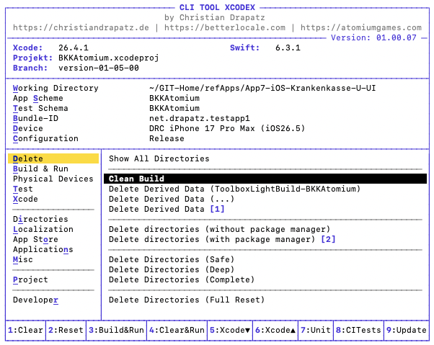Change the Test Schema setting
Viewport: 434px width, 345px height.
(x=40, y=108)
